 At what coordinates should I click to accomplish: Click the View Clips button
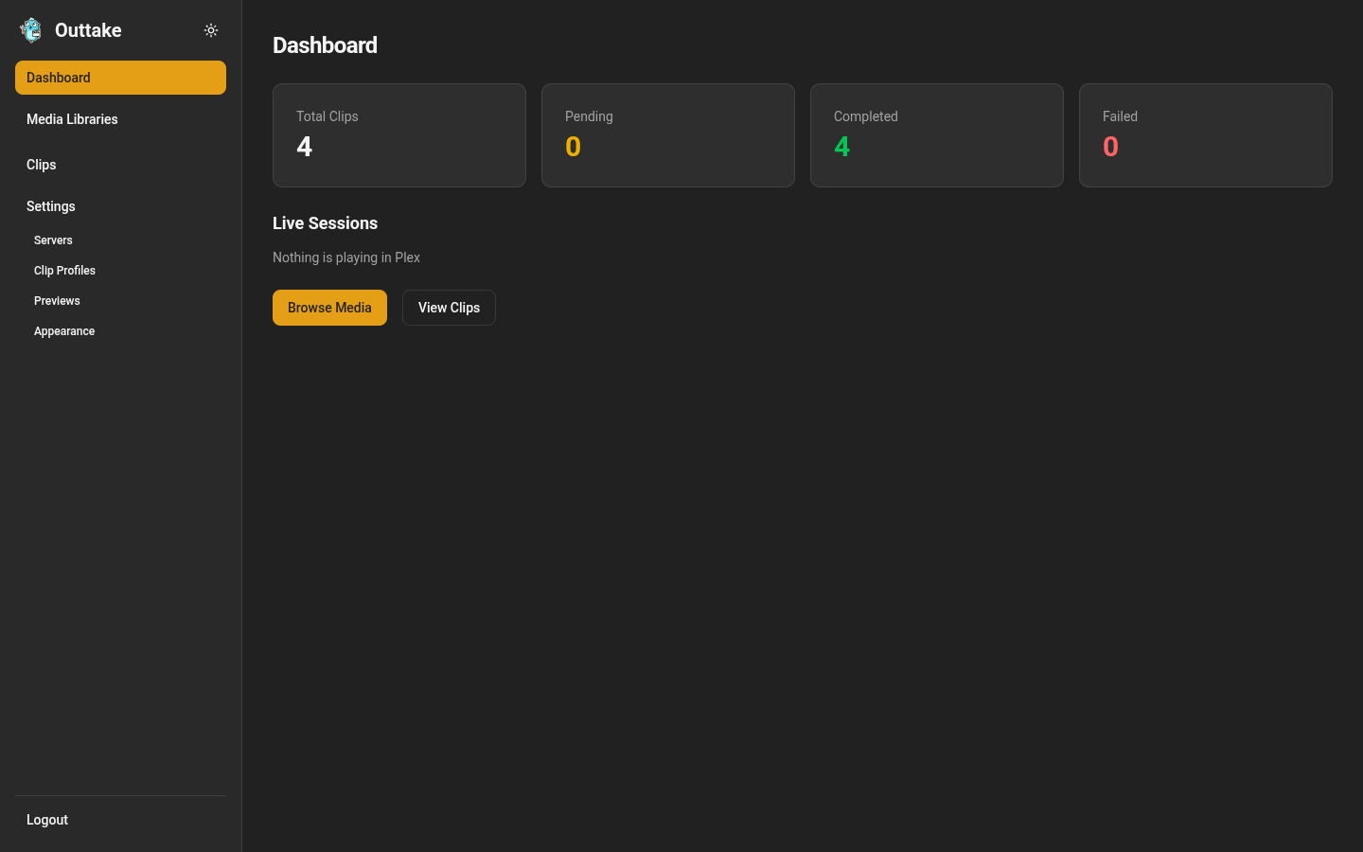[x=449, y=308]
